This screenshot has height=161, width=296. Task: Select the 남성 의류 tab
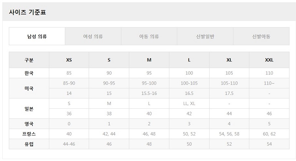[x=37, y=37]
